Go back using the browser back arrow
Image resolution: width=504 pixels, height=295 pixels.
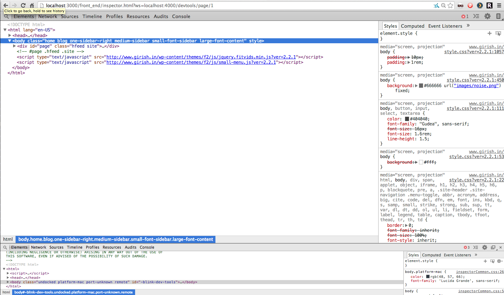pos(6,5)
